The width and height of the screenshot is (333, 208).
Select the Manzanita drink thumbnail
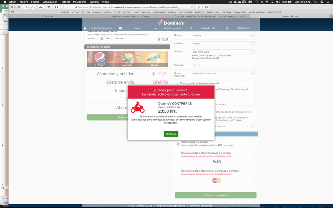pos(127,59)
